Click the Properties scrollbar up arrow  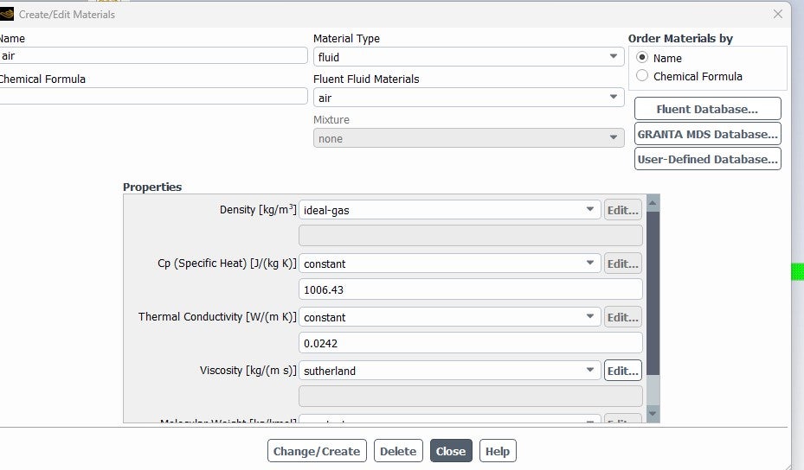pyautogui.click(x=653, y=203)
